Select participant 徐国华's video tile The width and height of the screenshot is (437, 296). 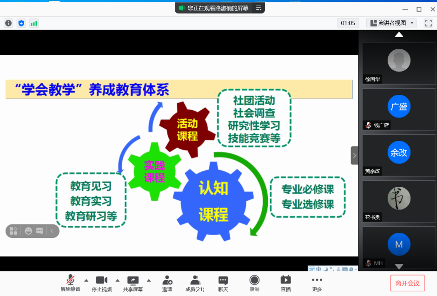click(399, 63)
